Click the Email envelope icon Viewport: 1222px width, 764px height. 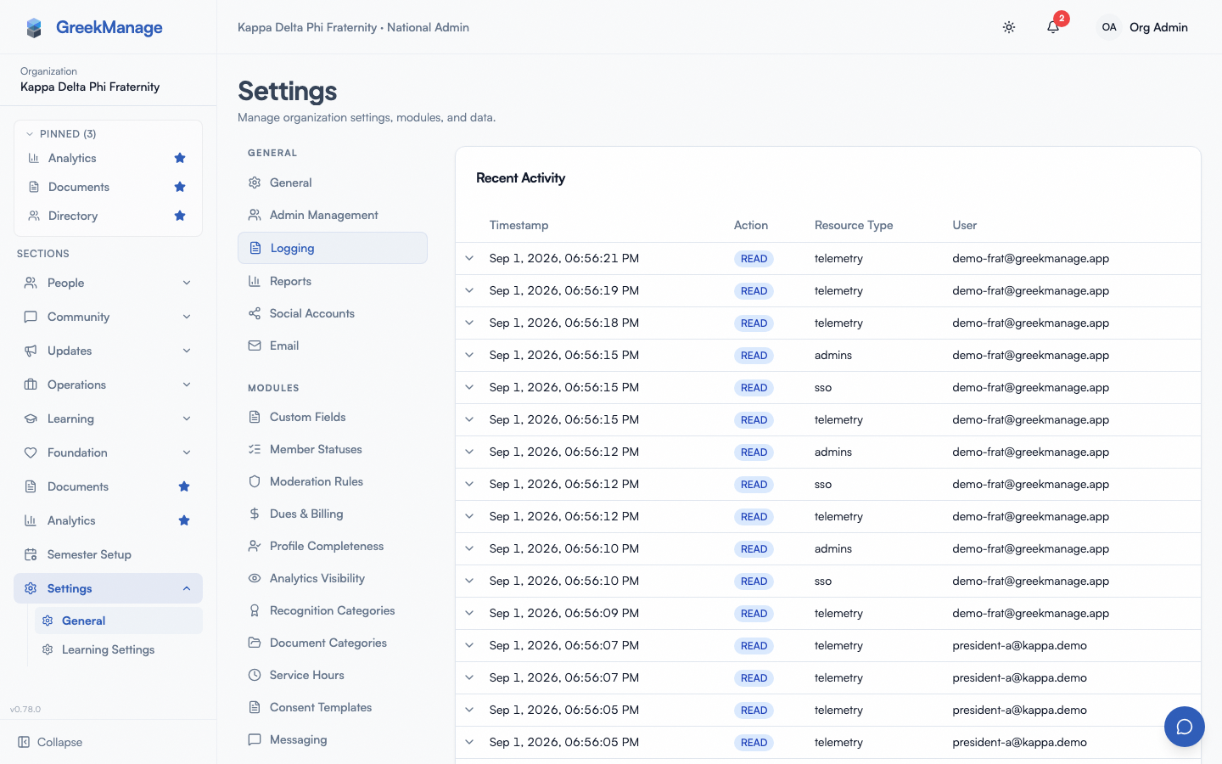(x=255, y=345)
